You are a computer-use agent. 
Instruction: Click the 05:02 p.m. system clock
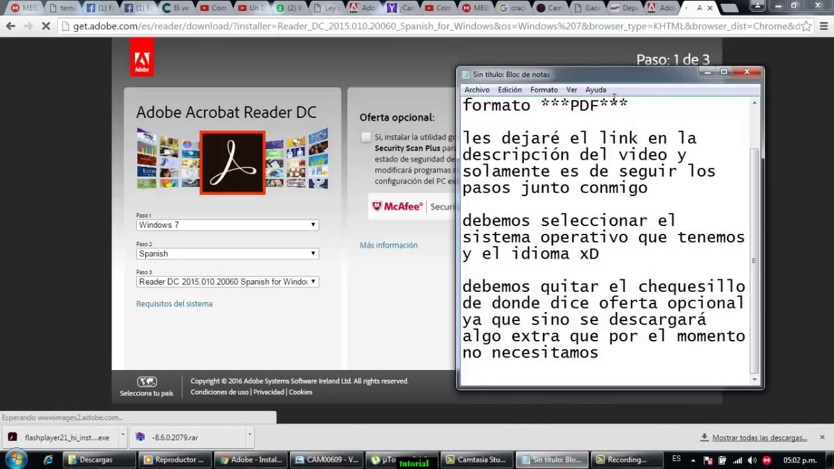(799, 460)
